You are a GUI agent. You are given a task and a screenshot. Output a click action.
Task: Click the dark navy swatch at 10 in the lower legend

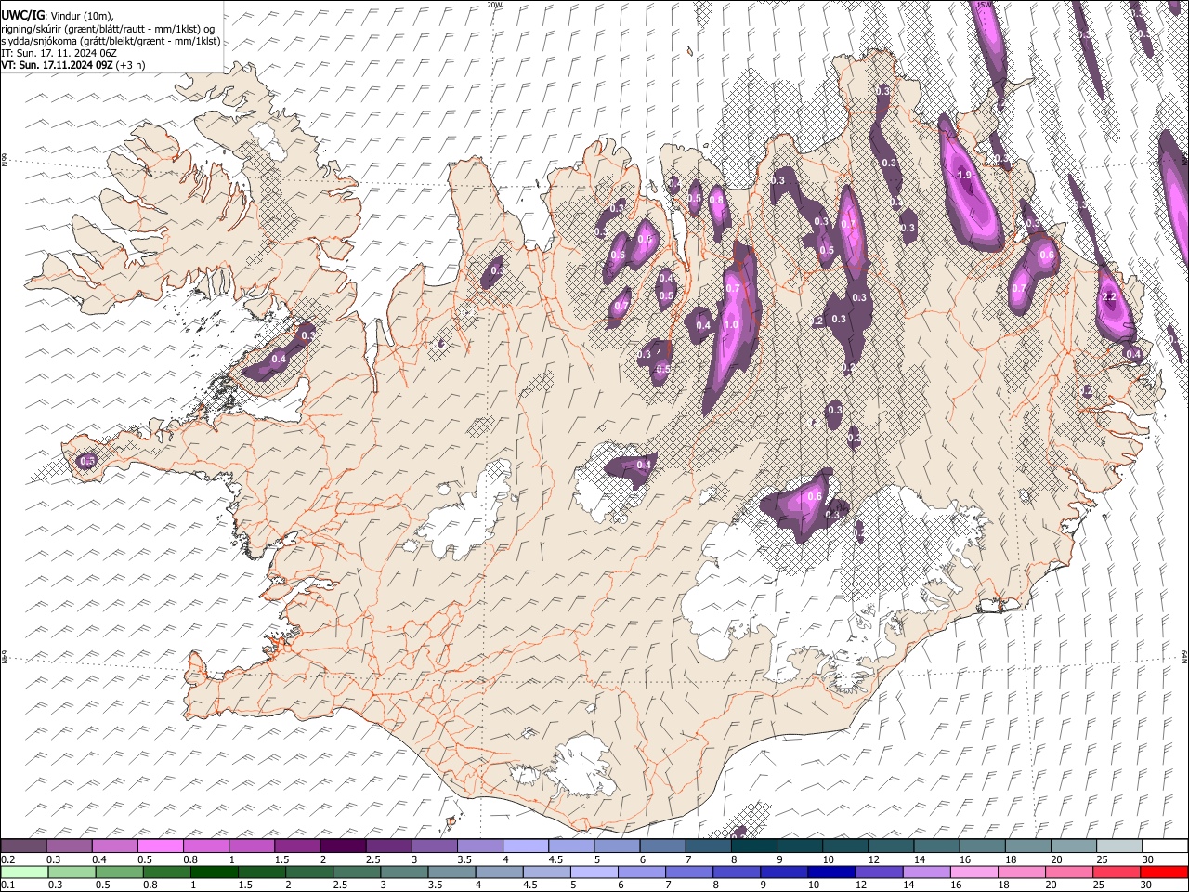tap(830, 872)
